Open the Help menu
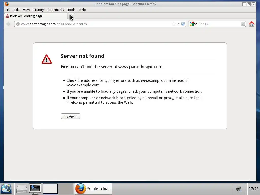 pyautogui.click(x=82, y=10)
